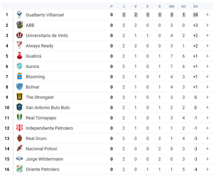Open the Nacional Potosí team link
This screenshot has height=176, width=215.
[41, 149]
